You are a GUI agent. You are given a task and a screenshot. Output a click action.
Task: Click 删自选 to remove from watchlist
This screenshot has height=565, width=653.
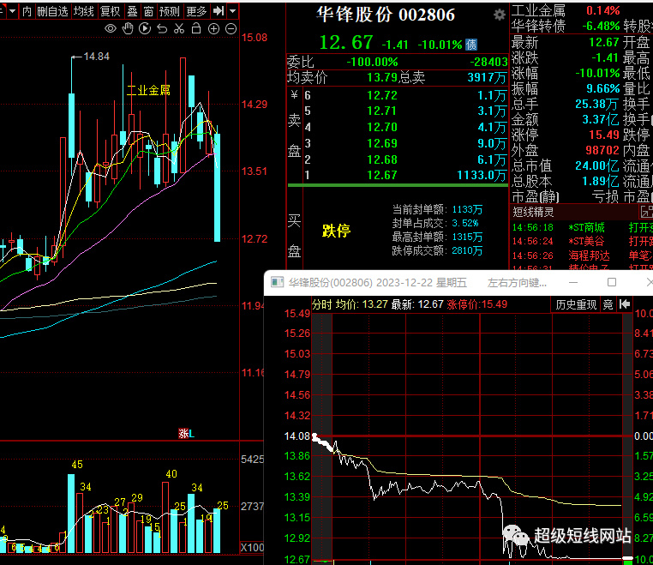pos(52,11)
